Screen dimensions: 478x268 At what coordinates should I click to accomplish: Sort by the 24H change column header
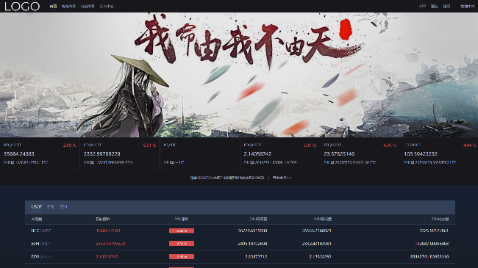click(181, 219)
